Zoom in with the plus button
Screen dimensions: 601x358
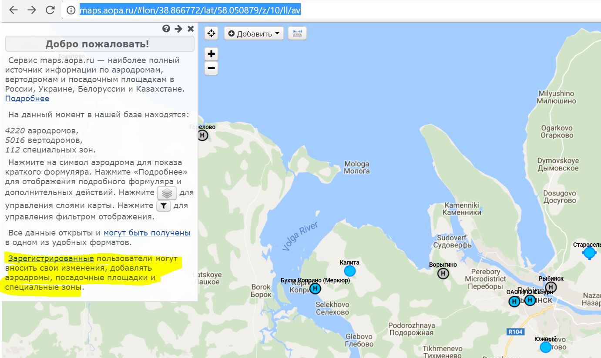211,54
